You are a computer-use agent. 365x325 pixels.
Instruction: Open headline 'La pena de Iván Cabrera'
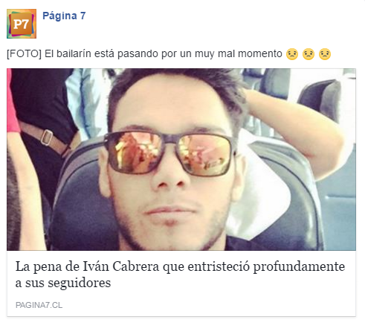coord(180,275)
